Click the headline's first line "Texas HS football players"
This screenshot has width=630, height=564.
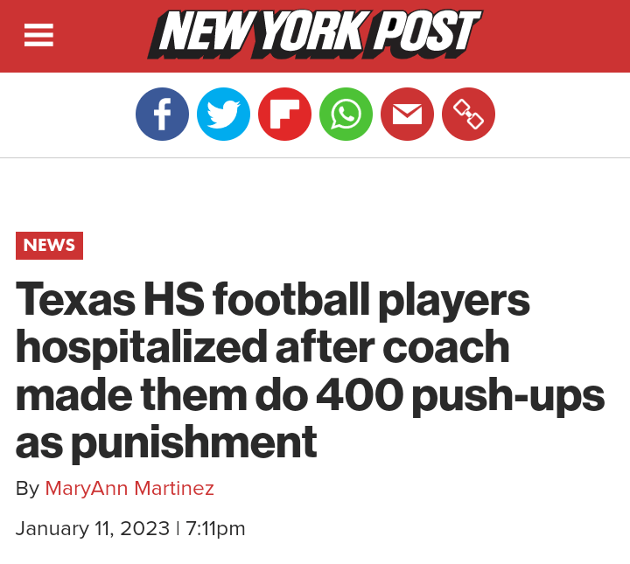click(273, 300)
